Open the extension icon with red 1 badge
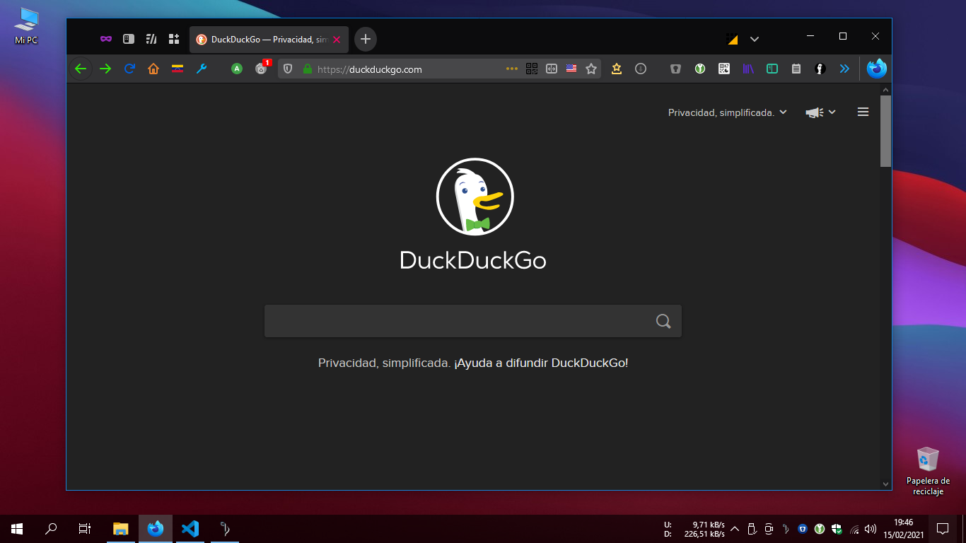 pos(262,68)
